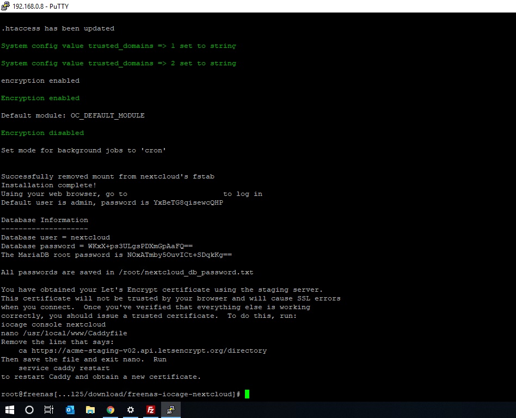This screenshot has width=516, height=418.
Task: Click 'service caddy restart' command line
Action: [64, 368]
